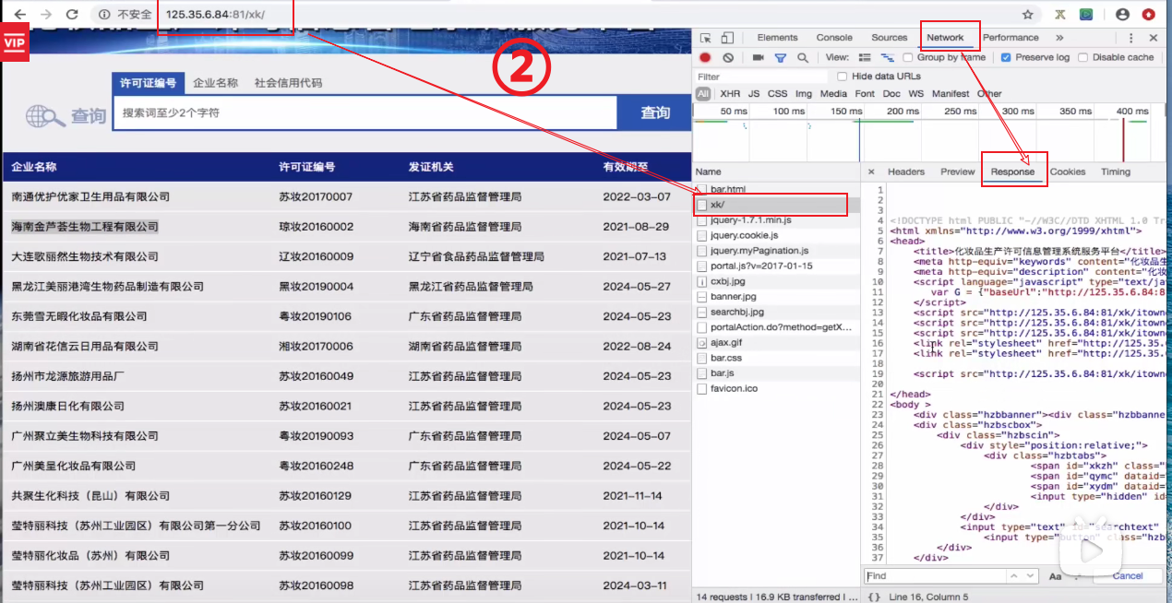Viewport: 1172px width, 603px height.
Task: Switch to the Preview tab
Action: [x=958, y=171]
